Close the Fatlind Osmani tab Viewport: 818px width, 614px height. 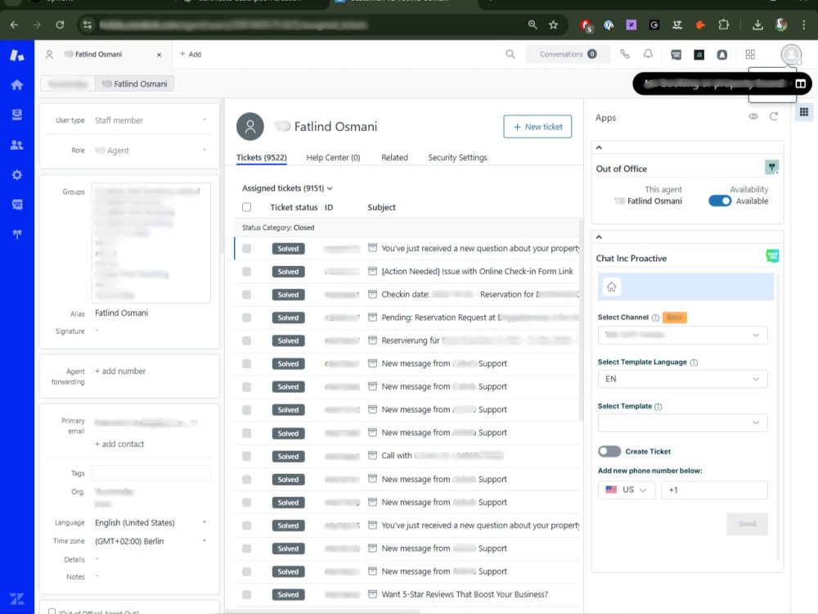point(160,54)
